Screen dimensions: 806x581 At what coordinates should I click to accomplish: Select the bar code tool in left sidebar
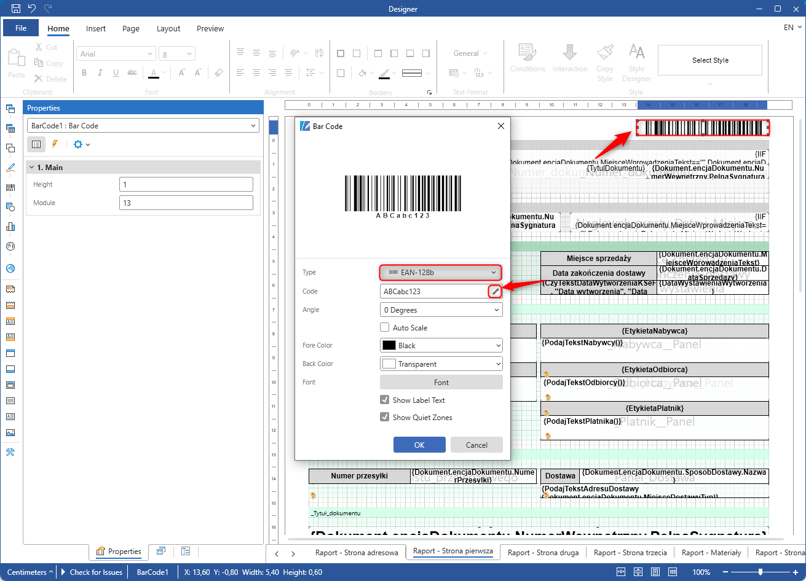(x=10, y=187)
